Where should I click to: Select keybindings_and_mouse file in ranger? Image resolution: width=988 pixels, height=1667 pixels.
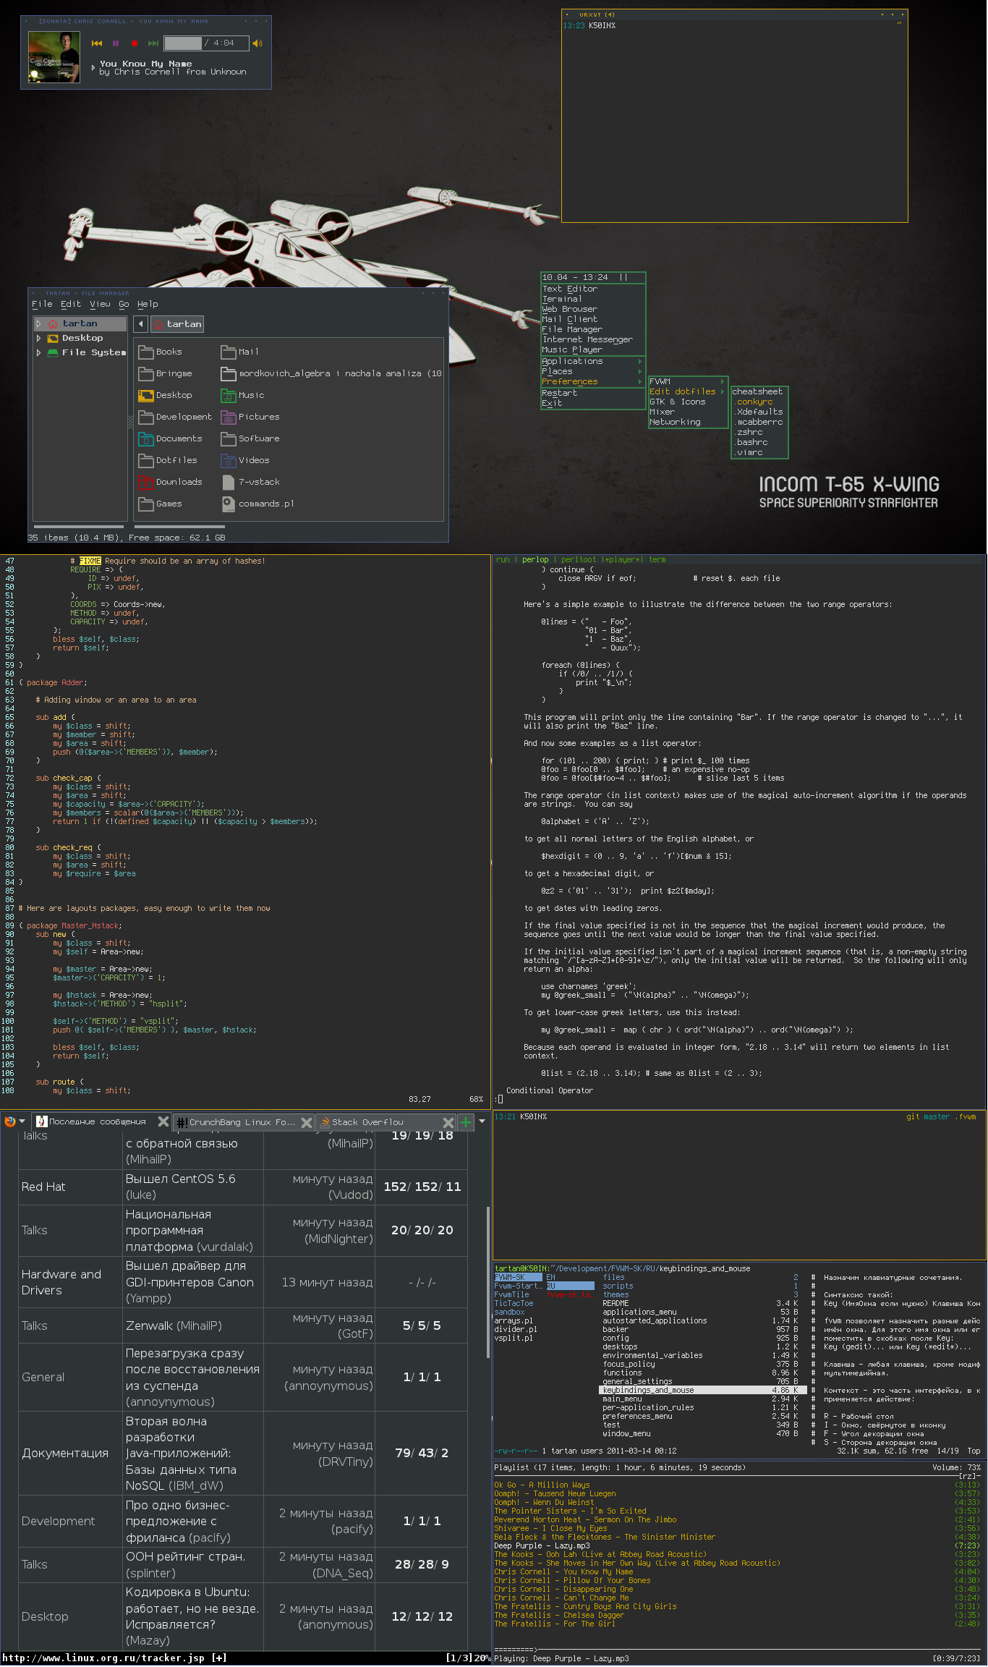point(702,1391)
